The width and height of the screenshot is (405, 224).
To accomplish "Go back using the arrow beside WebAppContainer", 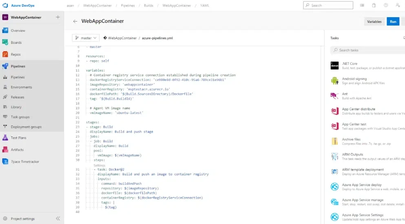I will pyautogui.click(x=75, y=22).
